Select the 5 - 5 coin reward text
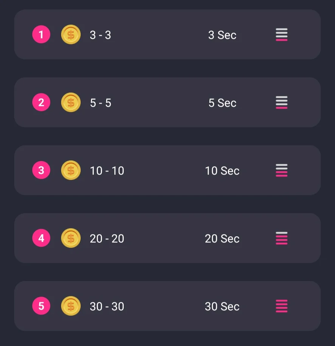335x346 pixels. [101, 103]
